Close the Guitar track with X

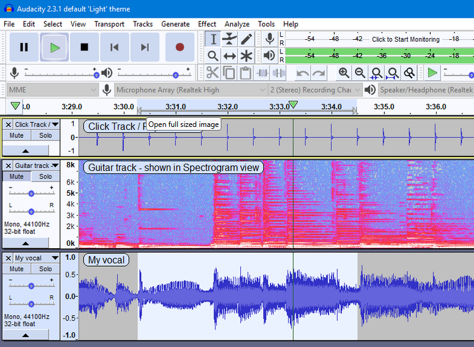pyautogui.click(x=9, y=166)
